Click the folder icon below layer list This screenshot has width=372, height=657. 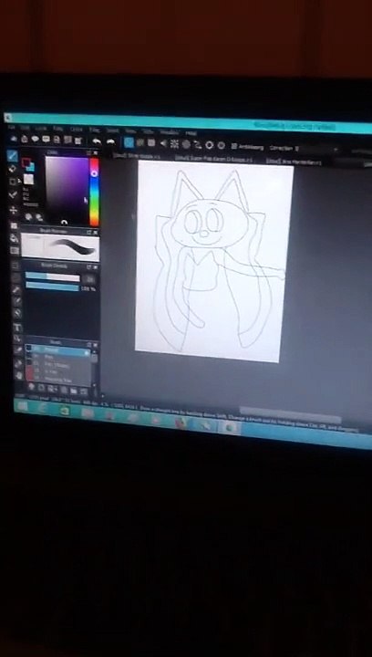[x=73, y=391]
